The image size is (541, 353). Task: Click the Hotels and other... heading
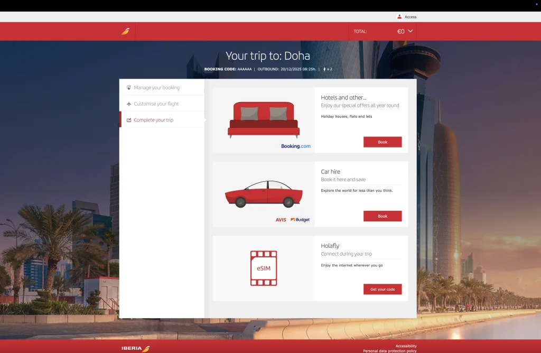[343, 98]
